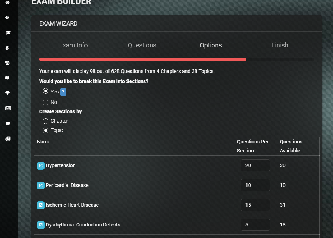Switch to the Options step

pyautogui.click(x=211, y=45)
